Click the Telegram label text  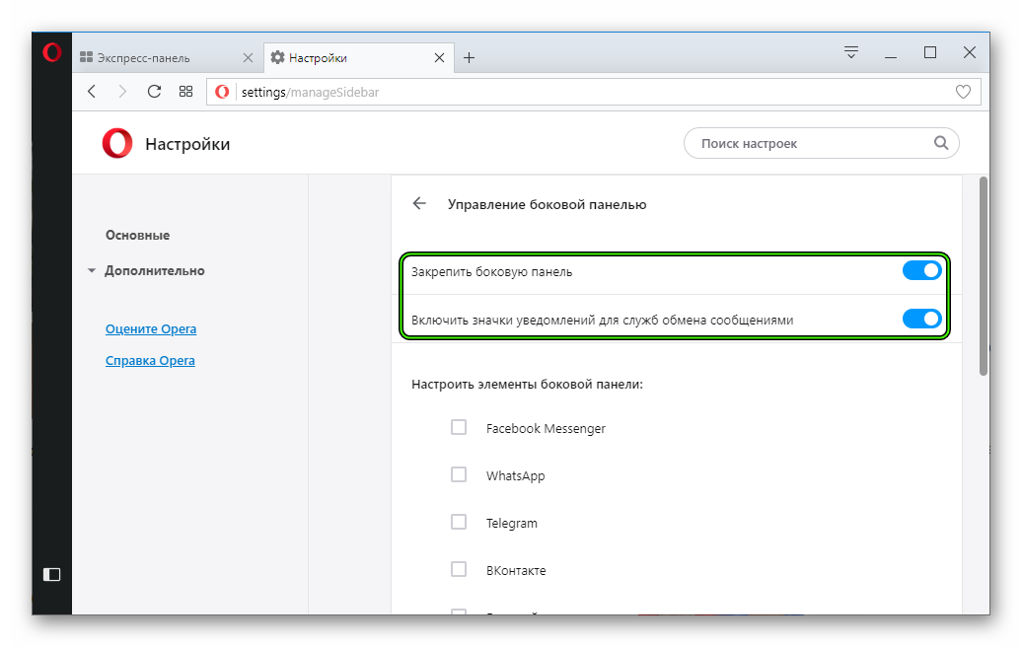512,523
